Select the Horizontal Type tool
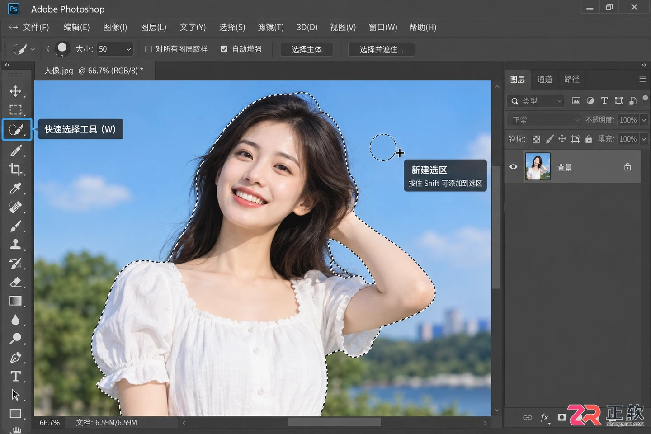Image resolution: width=651 pixels, height=434 pixels. coord(15,376)
